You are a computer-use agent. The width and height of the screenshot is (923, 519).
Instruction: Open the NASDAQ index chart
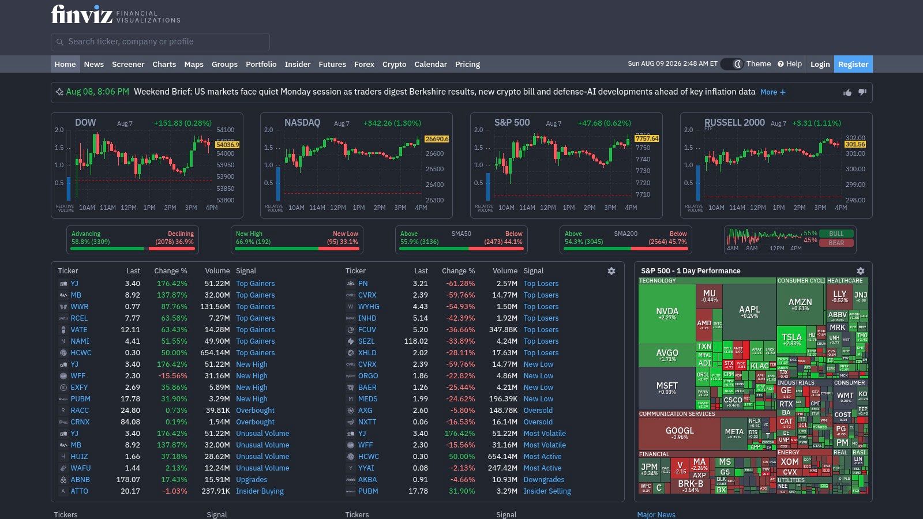(357, 166)
